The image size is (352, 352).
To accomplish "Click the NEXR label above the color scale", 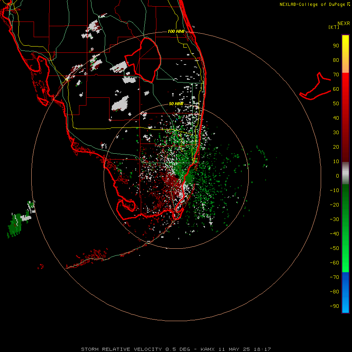I will pyautogui.click(x=344, y=23).
